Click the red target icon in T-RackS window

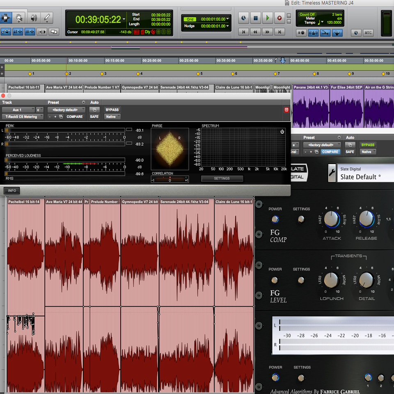coord(286,110)
